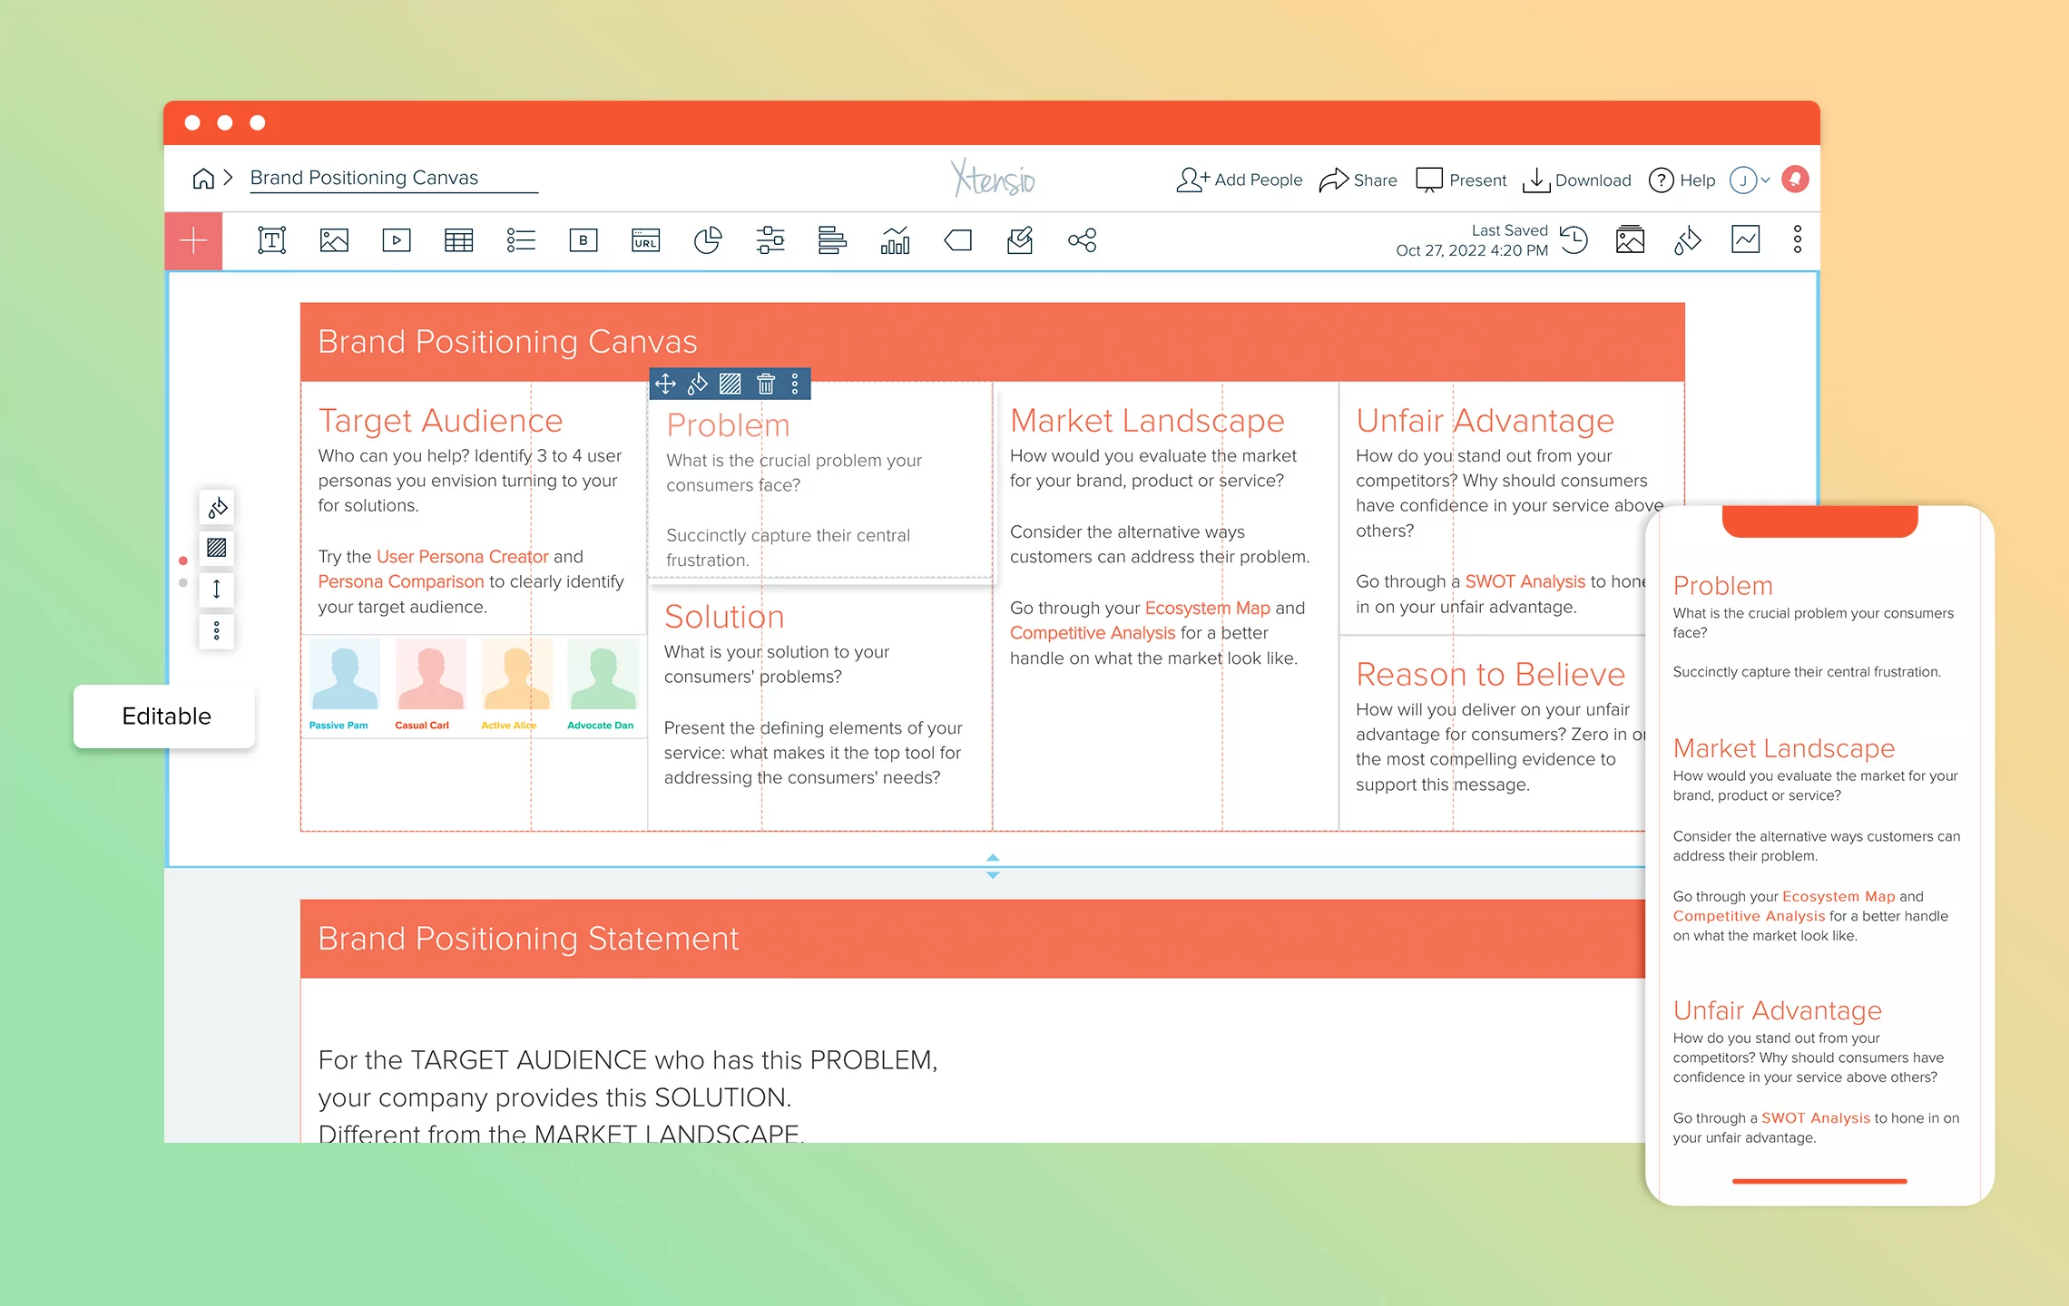2069x1306 pixels.
Task: Open the kebab menu on the floating toolbar
Action: (796, 383)
